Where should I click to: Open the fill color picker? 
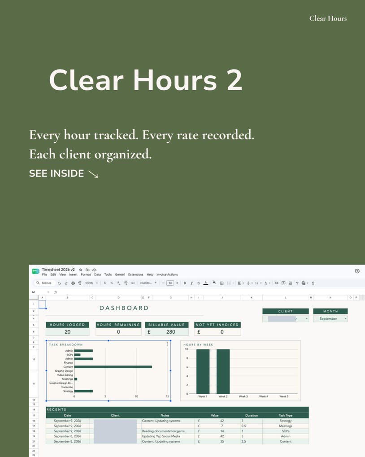[214, 283]
